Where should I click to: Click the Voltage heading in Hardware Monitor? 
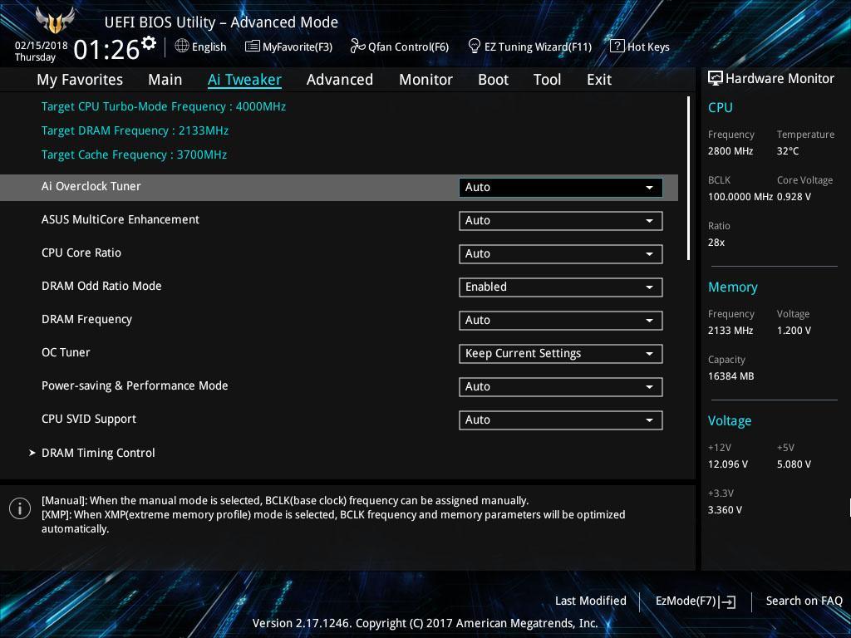(x=730, y=421)
